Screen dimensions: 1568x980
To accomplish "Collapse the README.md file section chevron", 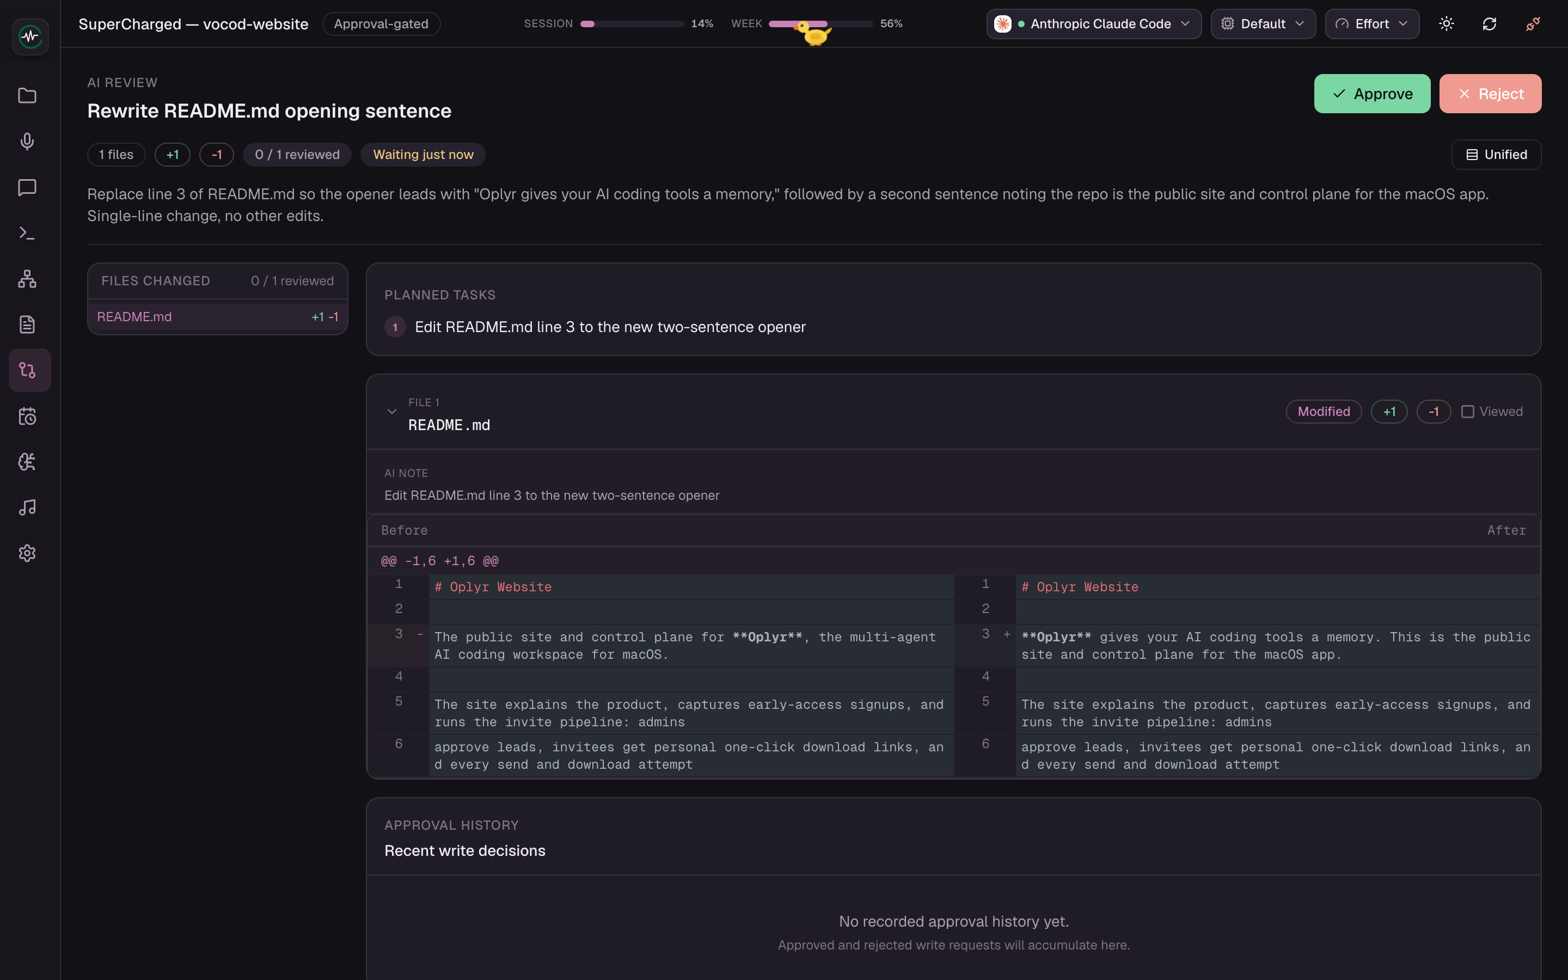I will pos(391,412).
